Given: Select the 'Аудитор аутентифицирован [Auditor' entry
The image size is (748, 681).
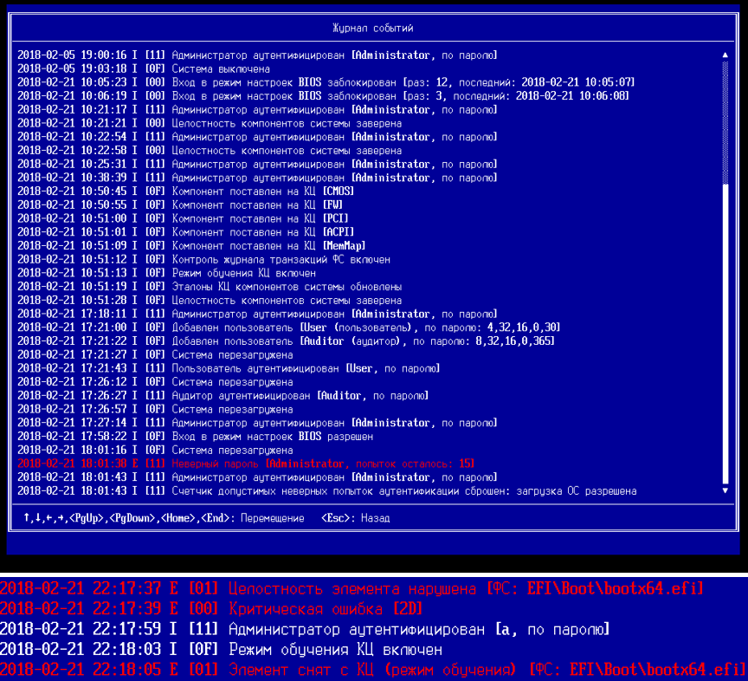Looking at the screenshot, I should coord(223,396).
